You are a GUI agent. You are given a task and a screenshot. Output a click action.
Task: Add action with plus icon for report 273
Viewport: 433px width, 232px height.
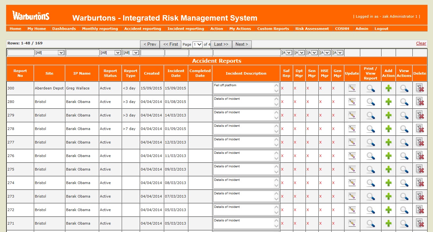[388, 196]
